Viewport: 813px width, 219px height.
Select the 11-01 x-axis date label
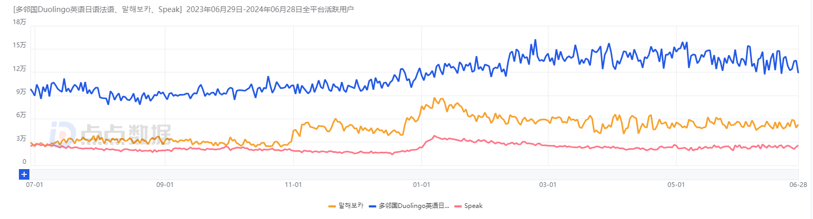pos(293,185)
